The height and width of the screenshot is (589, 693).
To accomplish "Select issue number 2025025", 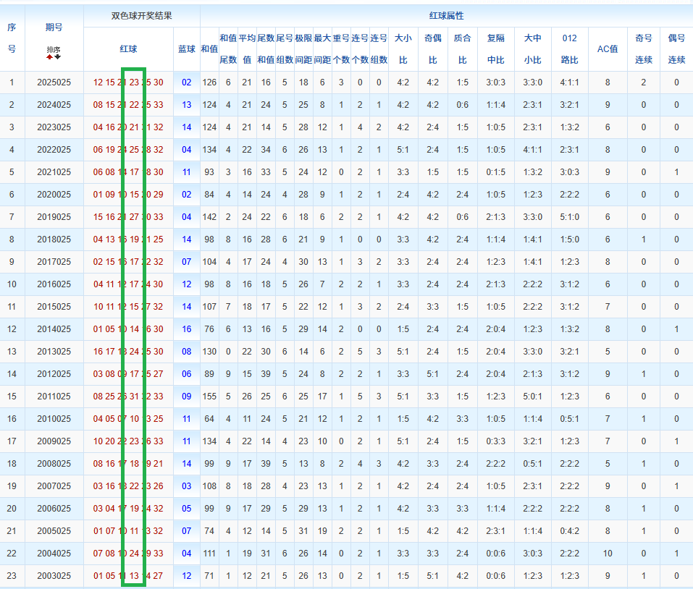I will (54, 82).
